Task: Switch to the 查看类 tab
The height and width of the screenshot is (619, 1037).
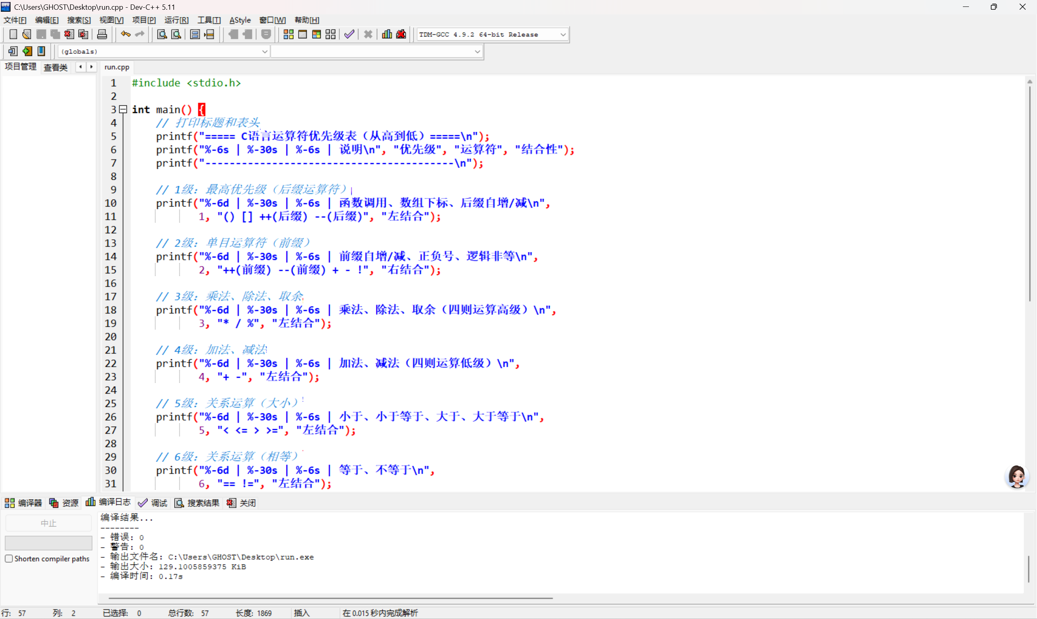Action: pos(55,67)
